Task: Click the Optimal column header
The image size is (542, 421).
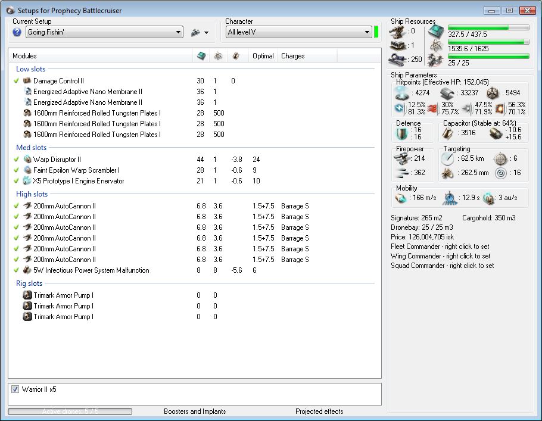Action: (263, 55)
